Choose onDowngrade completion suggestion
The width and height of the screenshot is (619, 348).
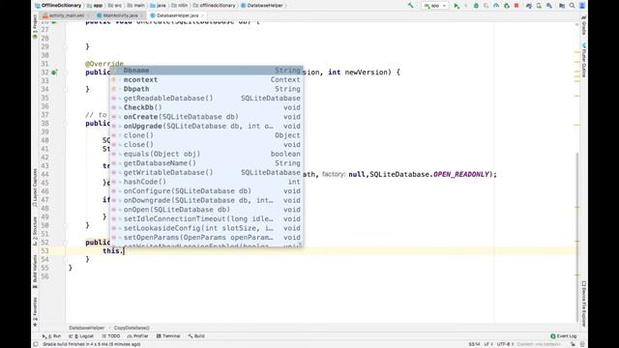[x=206, y=200]
